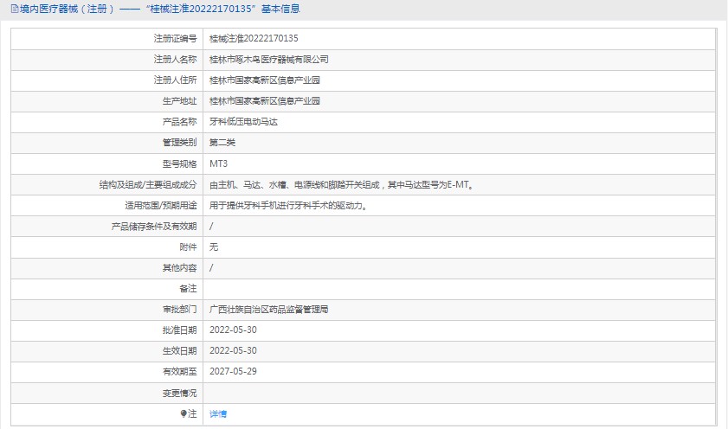Select the composition text starting 由主机、马达
This screenshot has height=429, width=728.
(342, 184)
